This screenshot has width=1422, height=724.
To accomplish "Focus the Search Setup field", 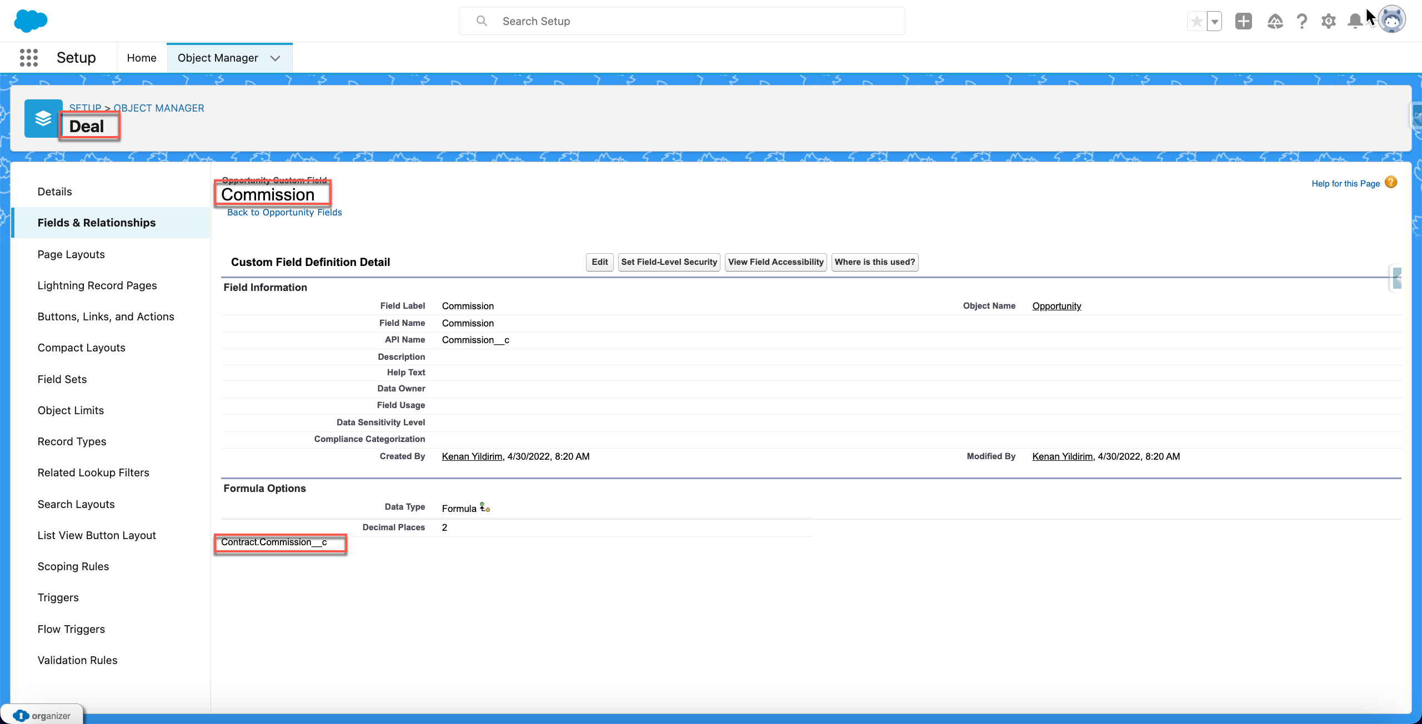I will pos(682,21).
